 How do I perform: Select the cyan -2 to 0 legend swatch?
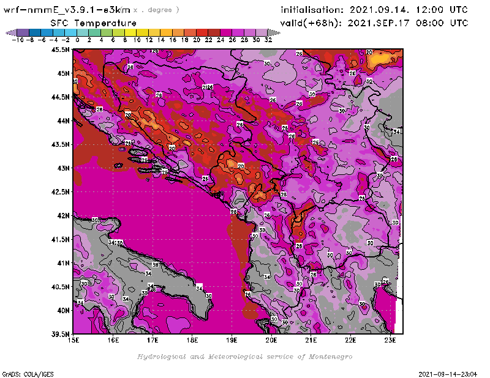[x=70, y=32]
